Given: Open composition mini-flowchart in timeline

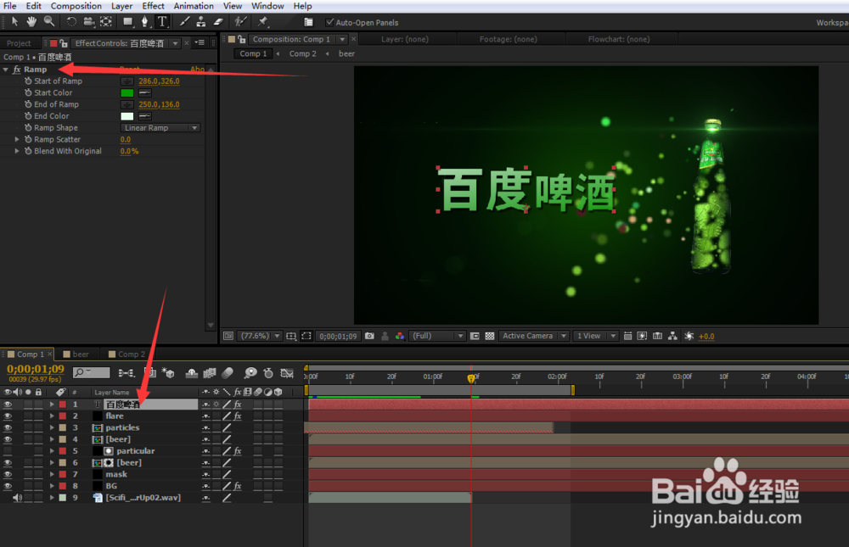Looking at the screenshot, I should click(x=127, y=373).
